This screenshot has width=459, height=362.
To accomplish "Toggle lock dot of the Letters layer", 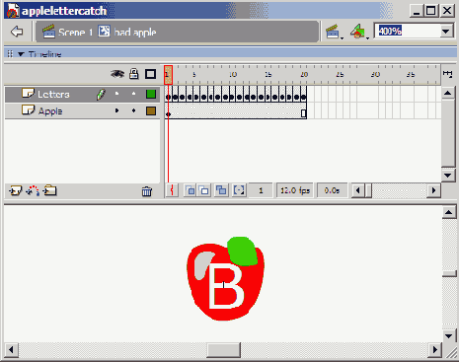I will pos(133,94).
